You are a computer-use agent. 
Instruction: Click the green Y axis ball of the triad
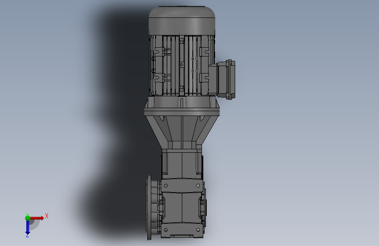[28, 218]
